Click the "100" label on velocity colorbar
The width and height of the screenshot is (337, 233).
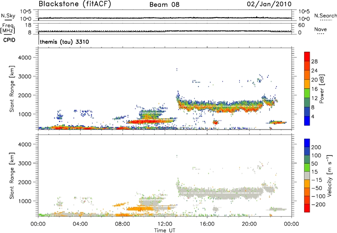316,156
